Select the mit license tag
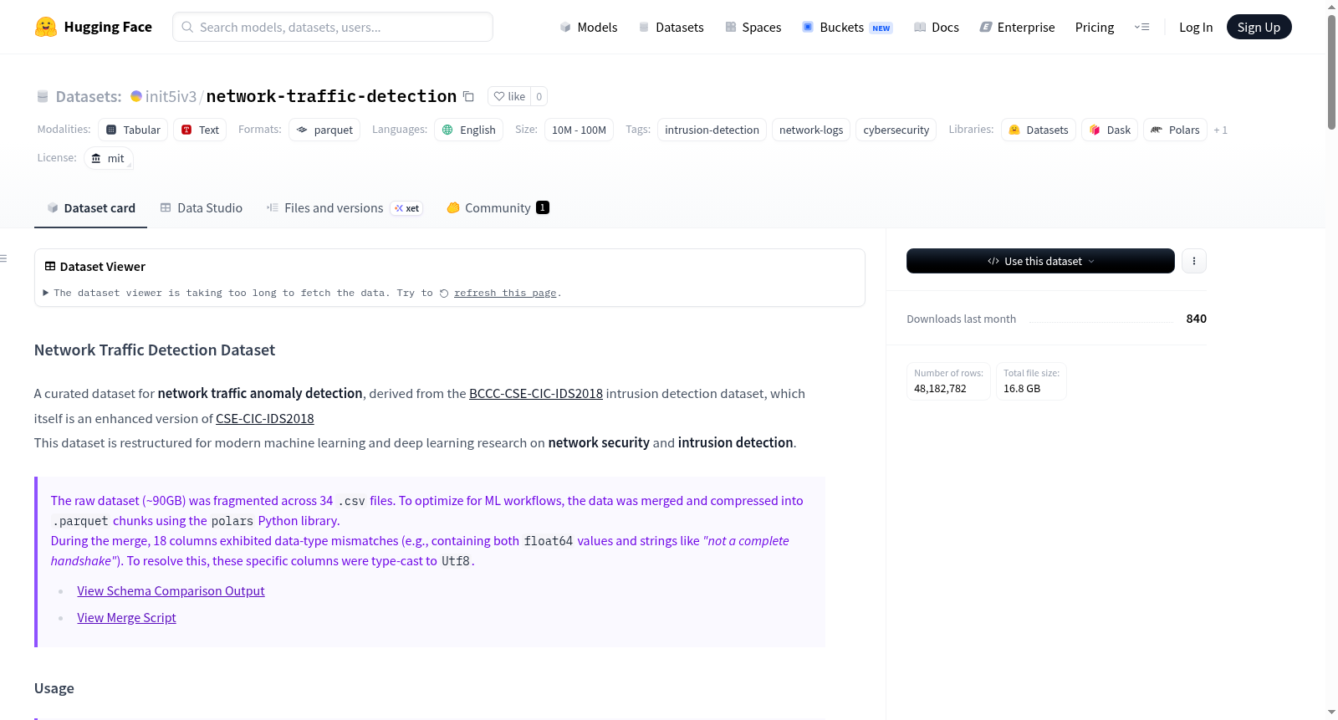Viewport: 1338px width, 720px height. click(x=109, y=158)
